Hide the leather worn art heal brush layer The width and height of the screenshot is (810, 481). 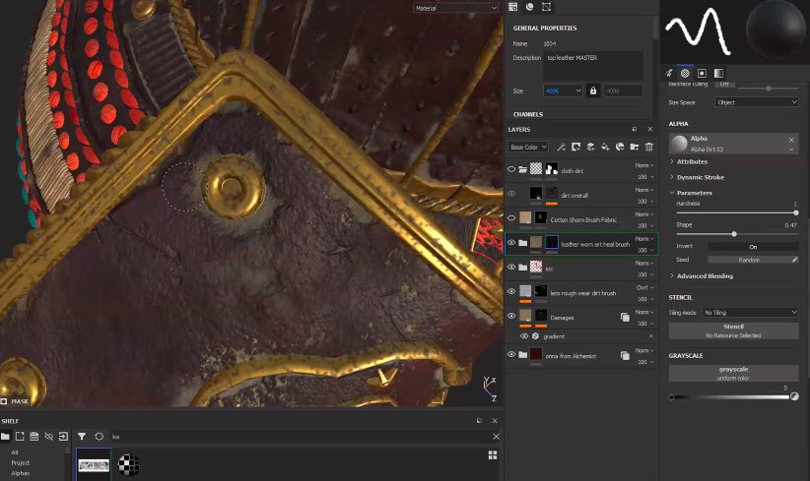coord(510,242)
